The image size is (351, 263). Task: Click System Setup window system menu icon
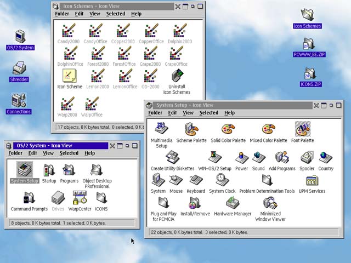(x=149, y=105)
